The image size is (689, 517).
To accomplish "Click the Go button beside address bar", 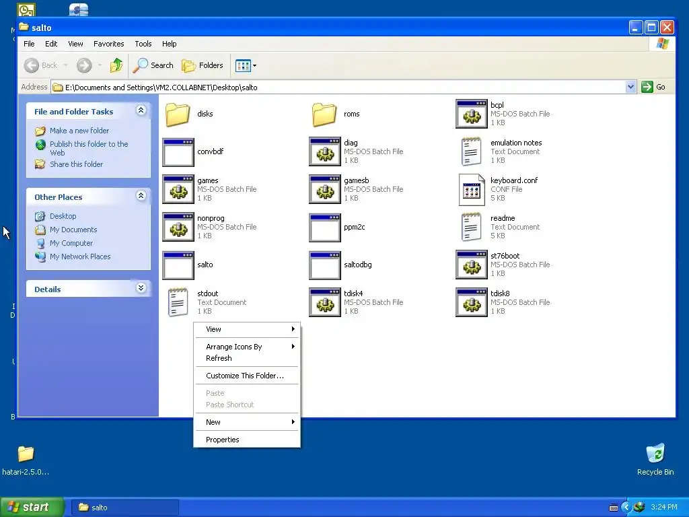I will [653, 87].
